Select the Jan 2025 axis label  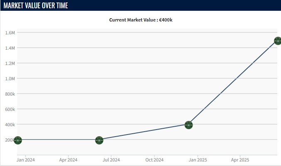[197, 160]
